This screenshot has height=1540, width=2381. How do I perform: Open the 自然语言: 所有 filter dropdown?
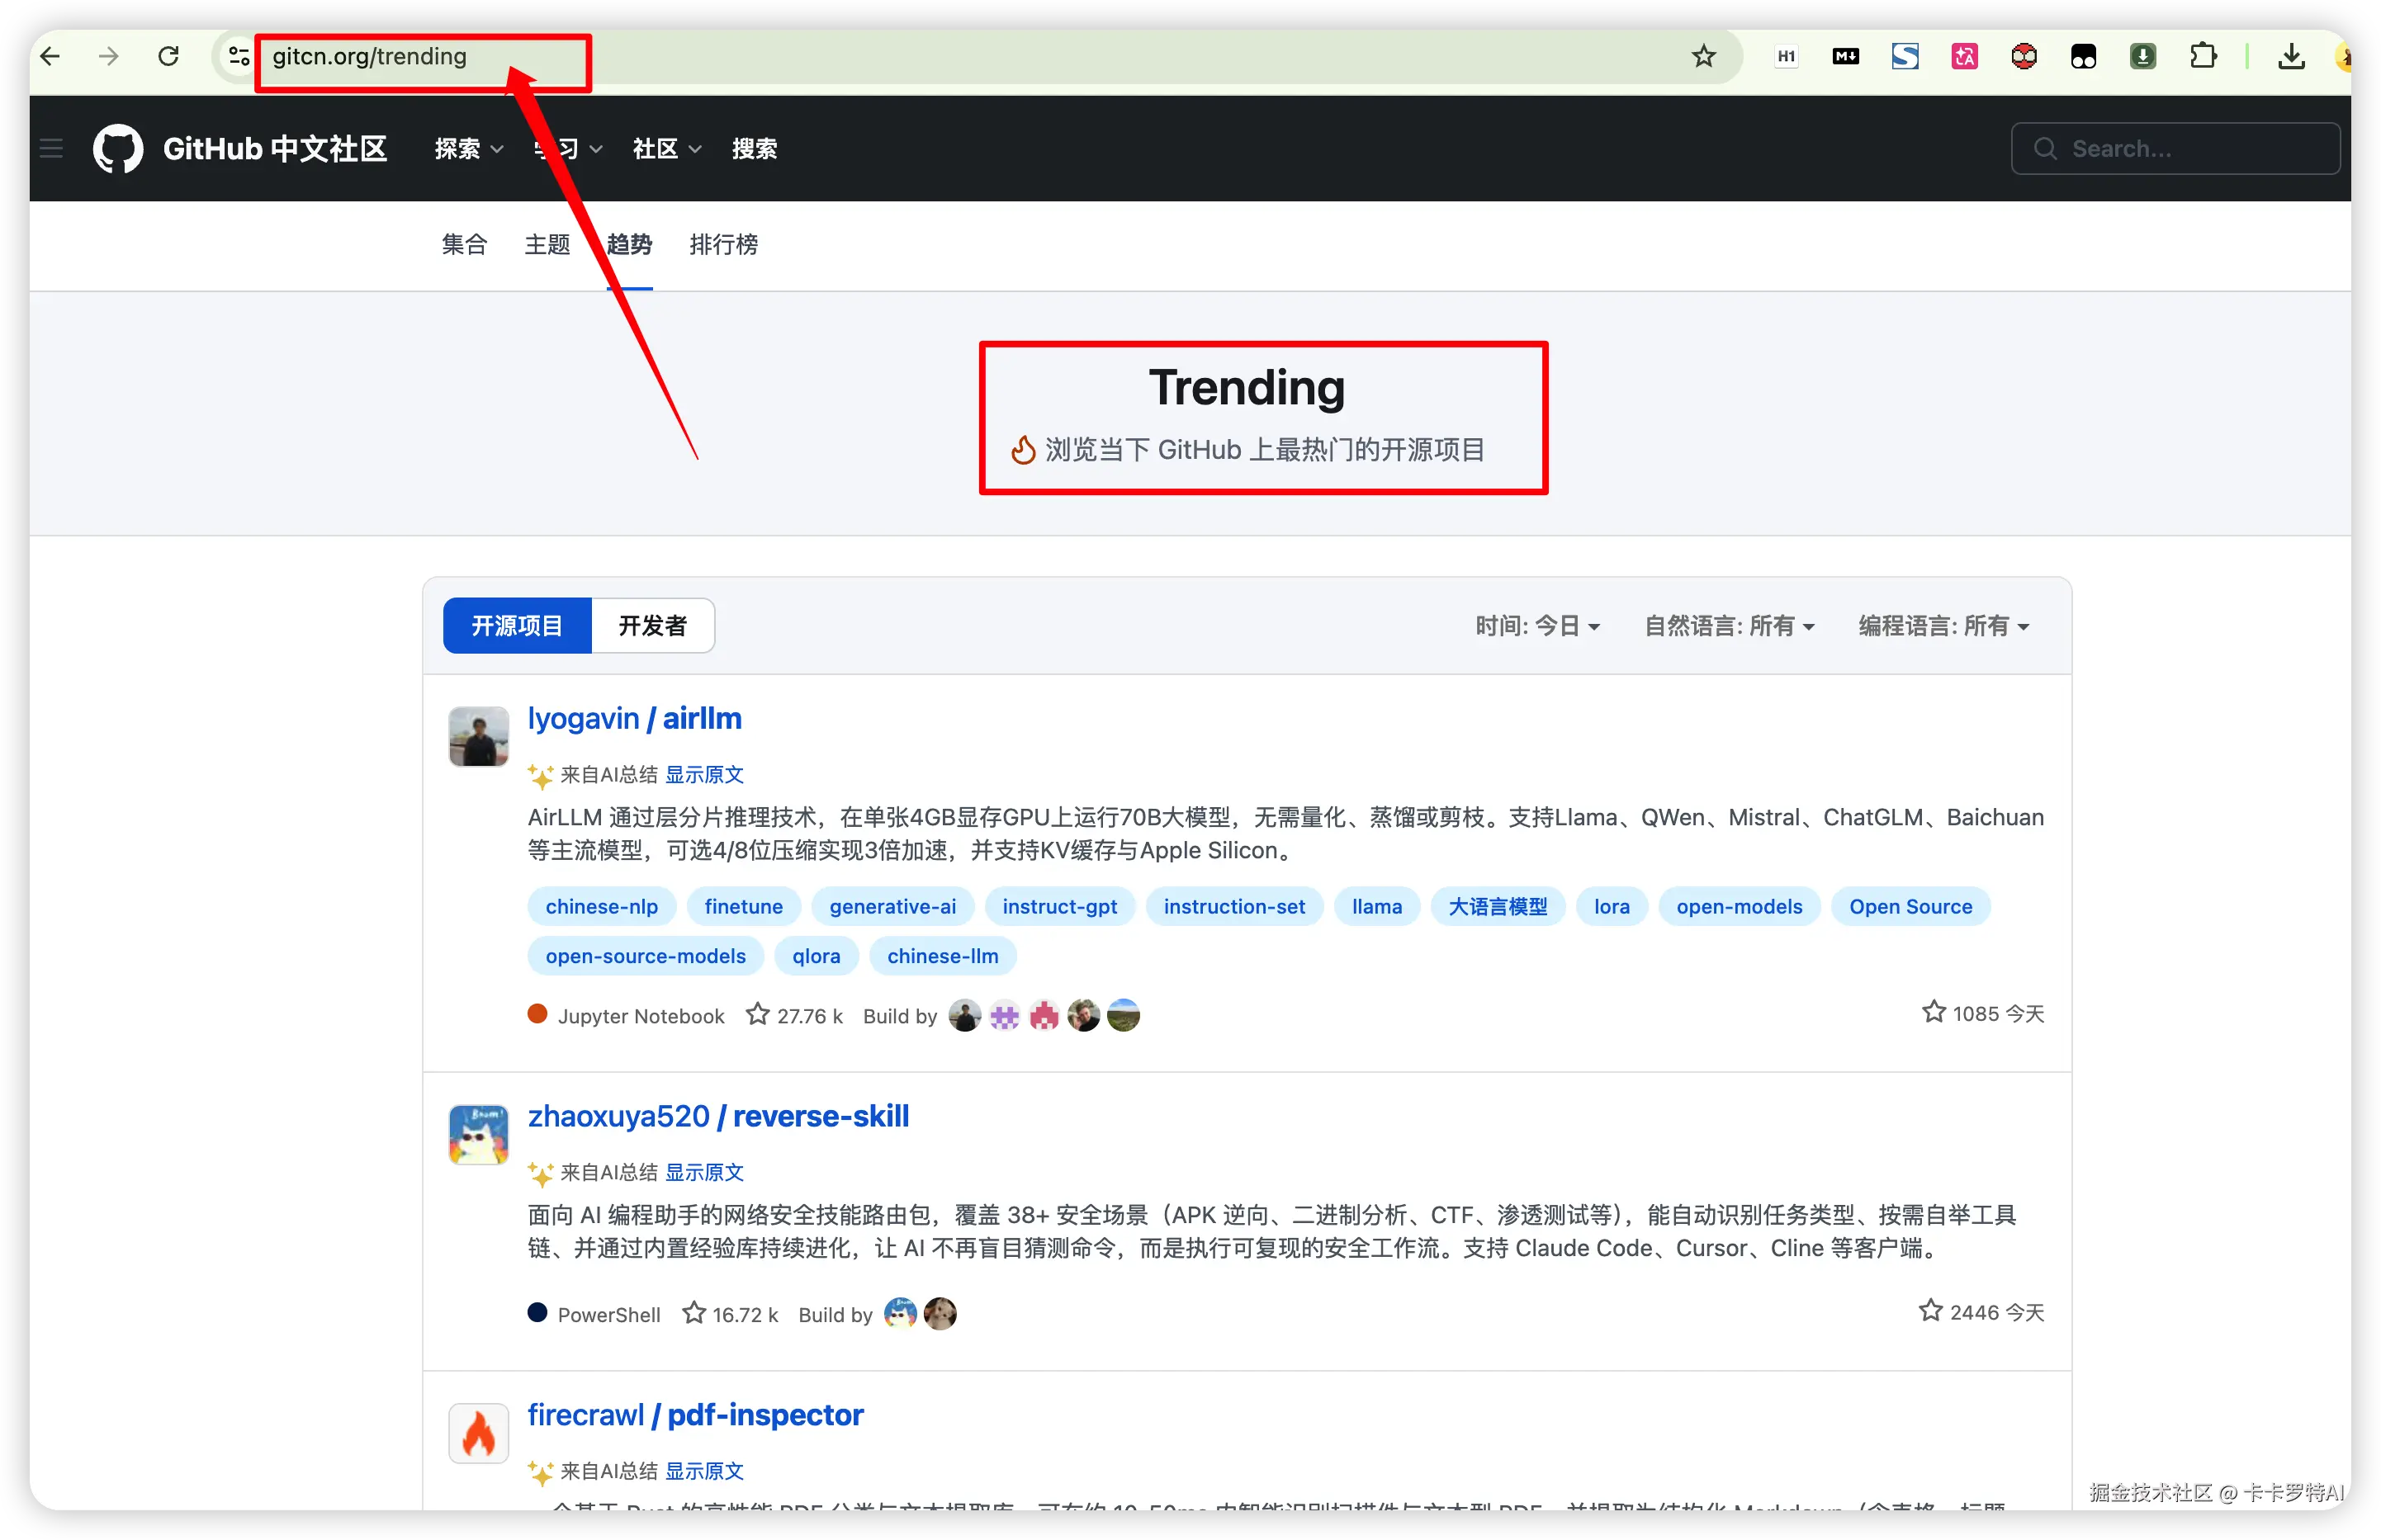(1729, 626)
